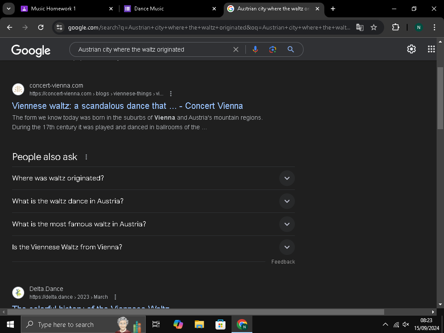Open the Chrome profile N avatar
This screenshot has width=444, height=333.
click(419, 27)
